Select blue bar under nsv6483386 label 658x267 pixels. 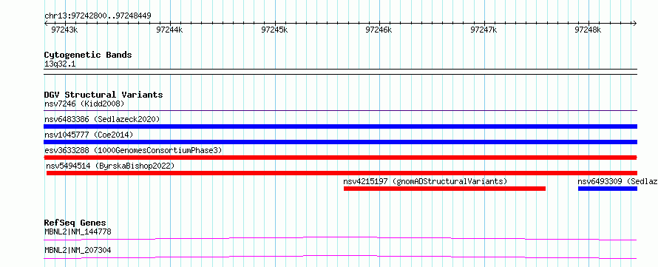(x=341, y=126)
